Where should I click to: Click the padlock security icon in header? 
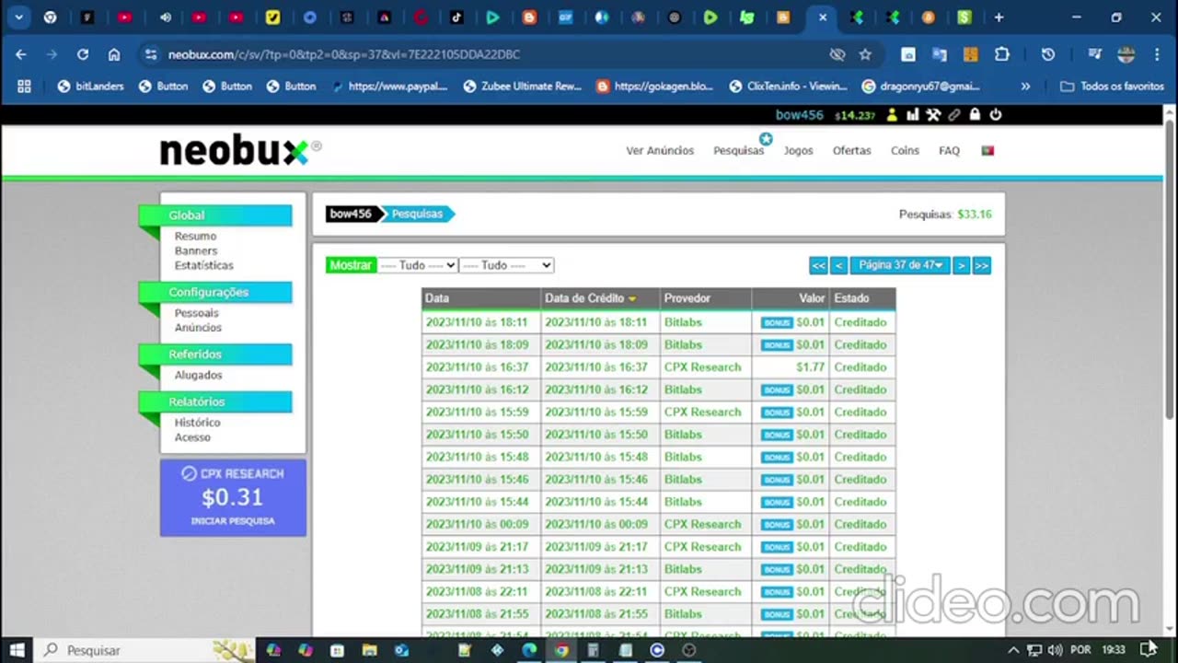[975, 115]
